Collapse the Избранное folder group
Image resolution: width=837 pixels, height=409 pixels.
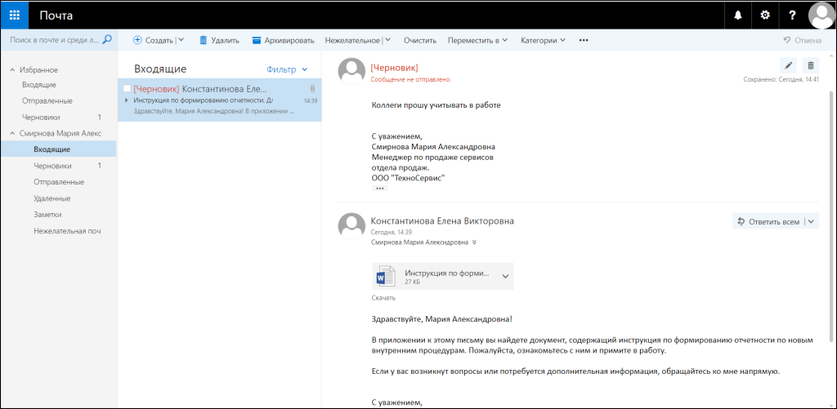(x=12, y=70)
